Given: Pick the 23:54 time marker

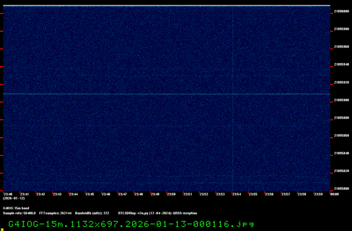Looking at the screenshot, I should [237, 194].
